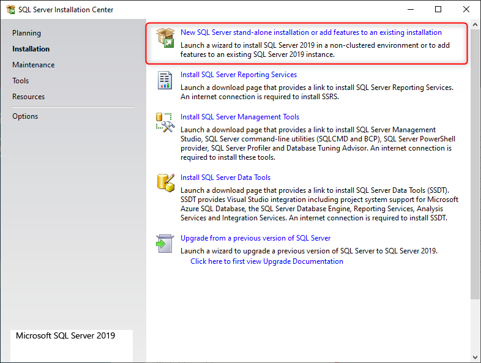481x363 pixels.
Task: Click the 'Launch a wizard to upgrade a previous version' text
Action: [x=309, y=251]
